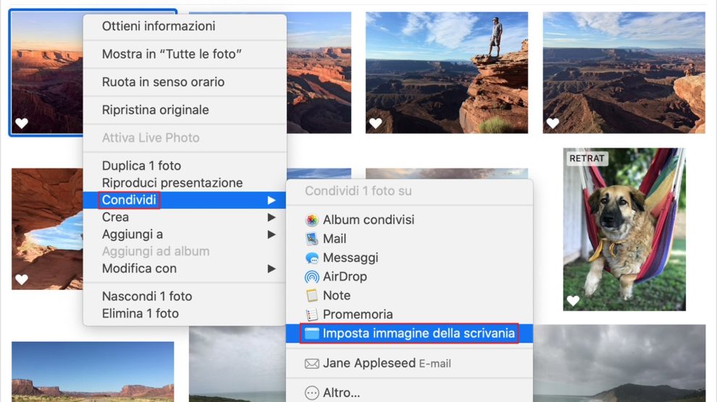
Task: Click the desktop picture icon for Imposta immagine
Action: tap(312, 333)
